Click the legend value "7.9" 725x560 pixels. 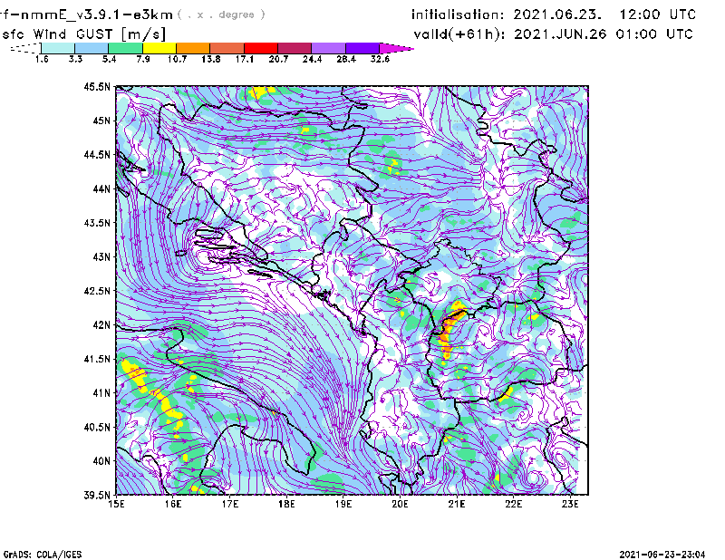click(x=143, y=59)
